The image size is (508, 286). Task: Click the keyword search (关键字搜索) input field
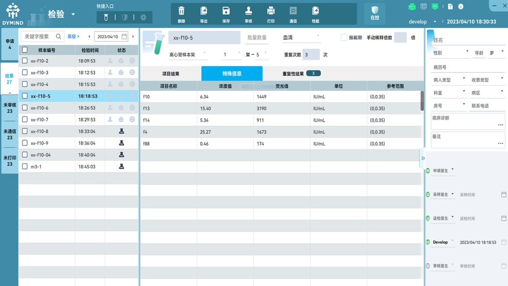38,37
